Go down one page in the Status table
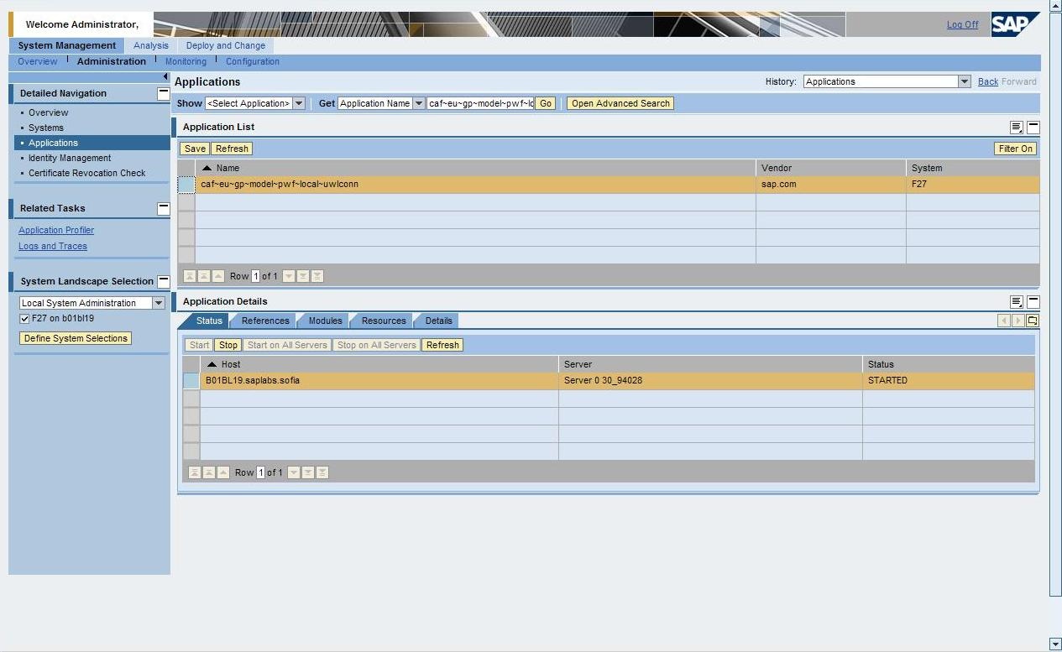 (308, 472)
